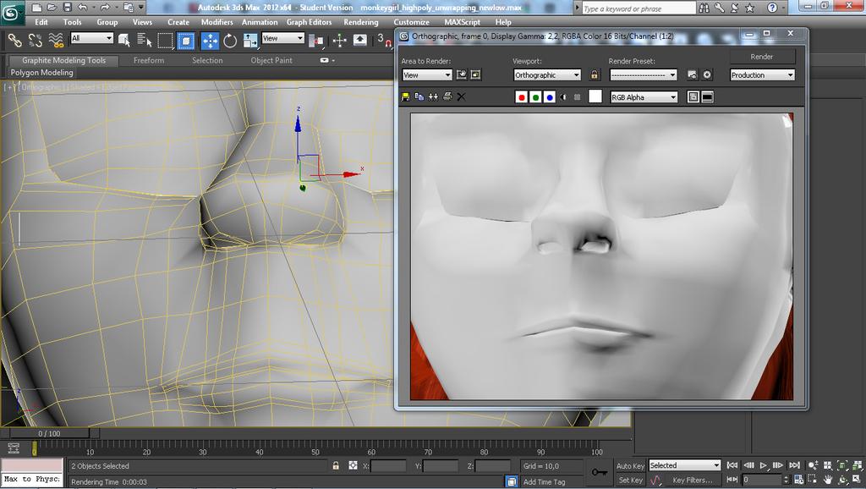This screenshot has width=866, height=489.
Task: Click the white color swatch in render window
Action: click(595, 96)
